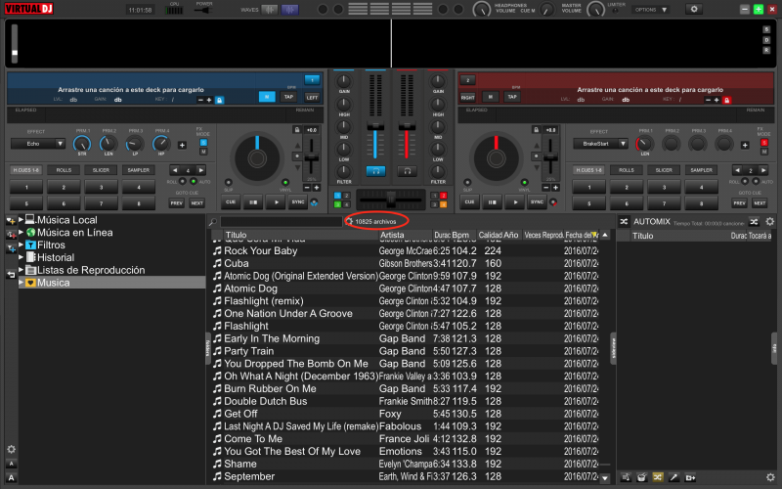Viewport: 782px width, 489px height.
Task: Open the OPTIONS dropdown in the top bar
Action: click(x=651, y=10)
